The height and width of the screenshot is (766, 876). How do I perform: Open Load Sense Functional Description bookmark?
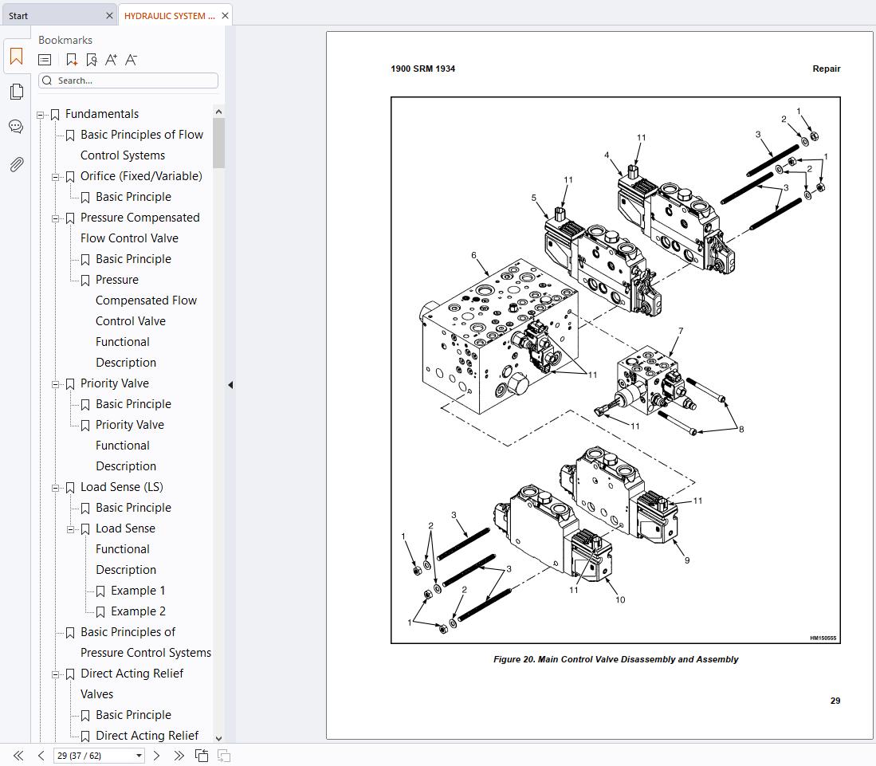[126, 548]
